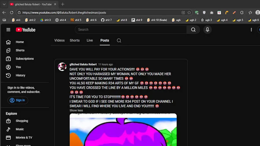The height and width of the screenshot is (146, 260).
Task: Click the Sign in button
Action: pyautogui.click(x=18, y=100)
